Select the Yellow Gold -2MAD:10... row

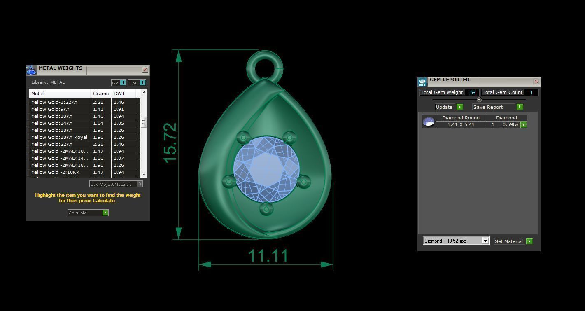[x=84, y=151]
